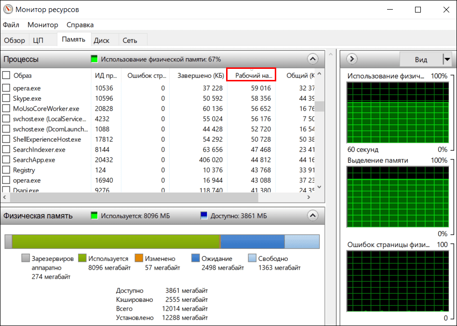Screen dimensions: 457x326
Task: Open the Вид dropdown arrow
Action: click(x=447, y=59)
